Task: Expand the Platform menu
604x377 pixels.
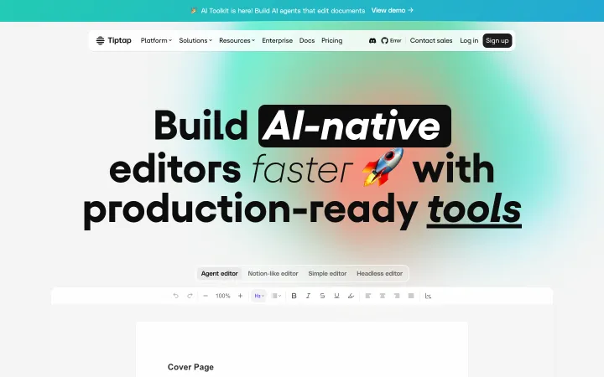Action: (156, 40)
